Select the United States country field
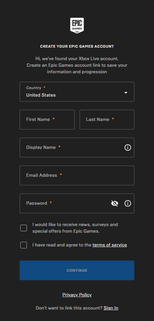 [77, 92]
